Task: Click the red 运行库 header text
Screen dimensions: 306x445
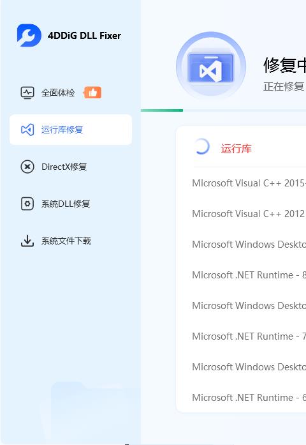Action: tap(237, 148)
